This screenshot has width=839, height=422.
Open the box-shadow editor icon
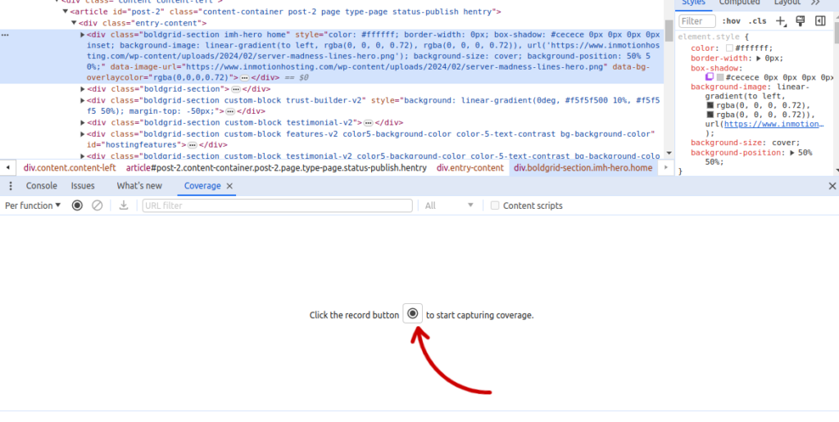[710, 77]
